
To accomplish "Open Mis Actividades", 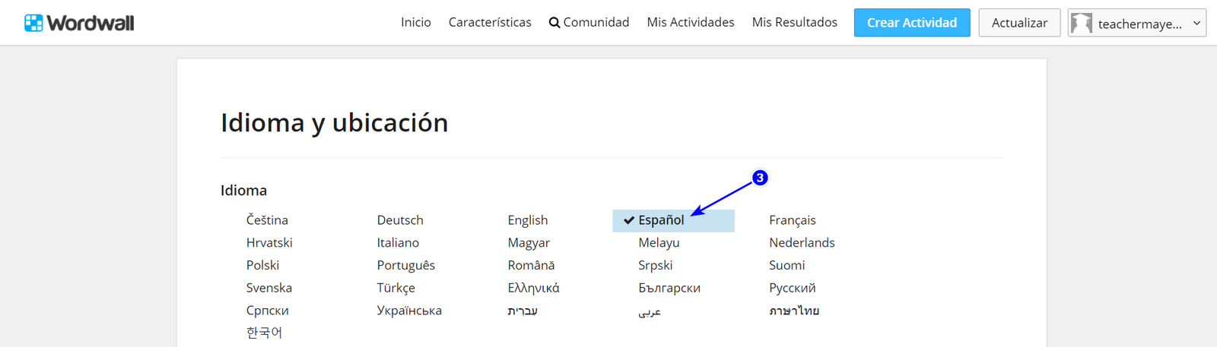I will [690, 23].
